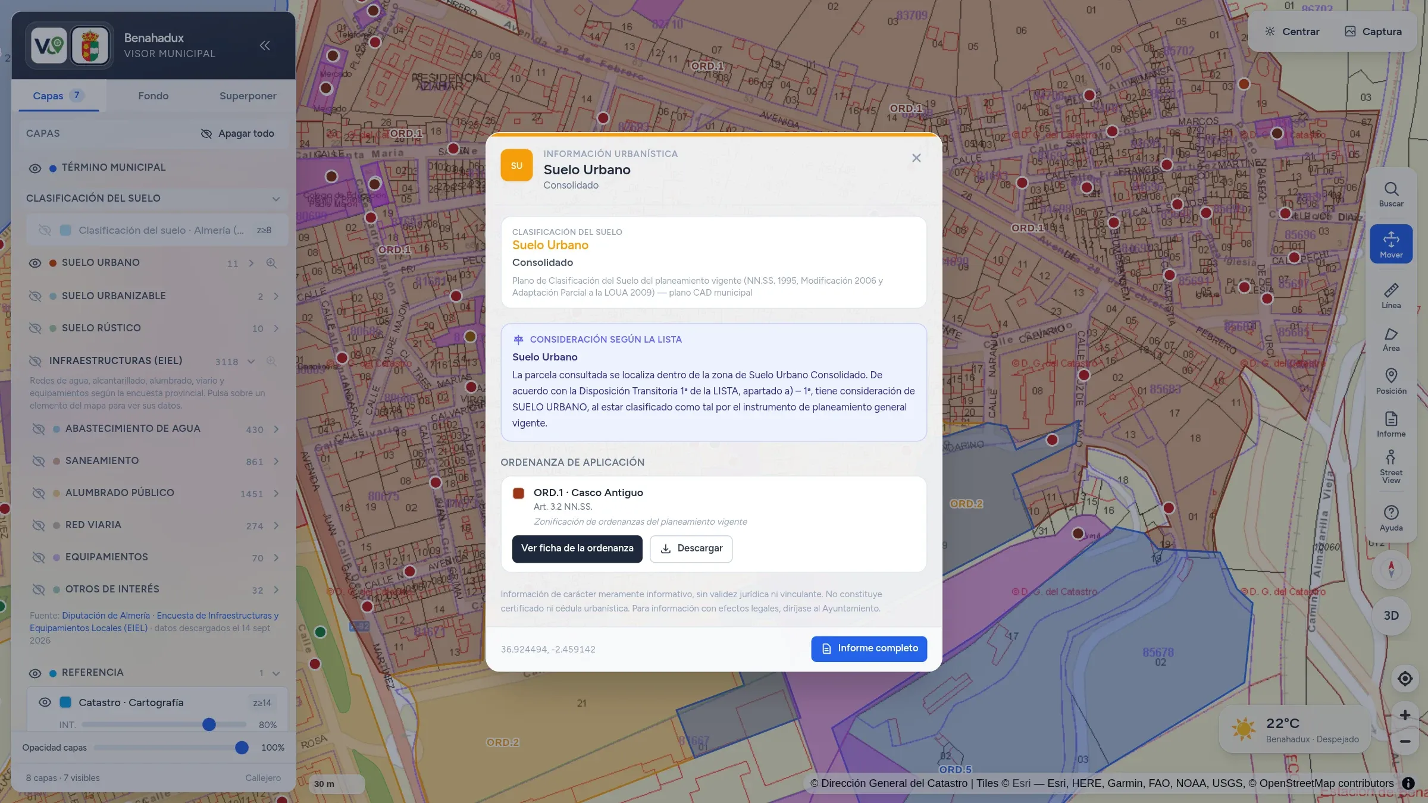Toggle visibility of Término Municipal layer
The height and width of the screenshot is (803, 1428).
click(35, 168)
